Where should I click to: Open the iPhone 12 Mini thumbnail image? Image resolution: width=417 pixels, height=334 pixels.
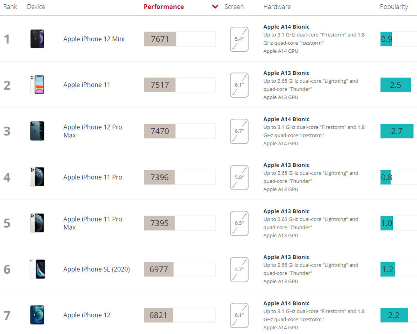point(37,39)
